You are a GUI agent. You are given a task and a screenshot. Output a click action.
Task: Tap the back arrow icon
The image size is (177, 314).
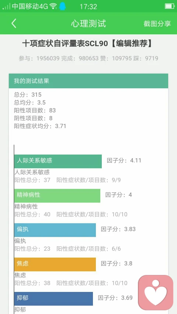pos(13,24)
